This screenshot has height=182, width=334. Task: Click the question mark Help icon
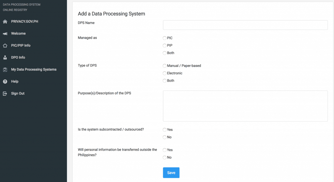click(5, 81)
